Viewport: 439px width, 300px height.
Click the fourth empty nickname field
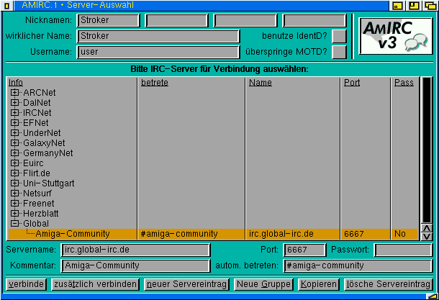tap(314, 20)
